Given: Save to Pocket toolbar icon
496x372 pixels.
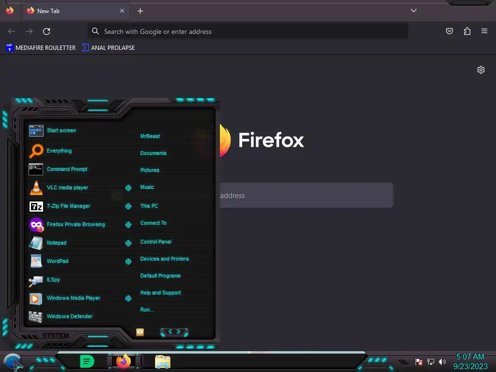Looking at the screenshot, I should point(449,31).
